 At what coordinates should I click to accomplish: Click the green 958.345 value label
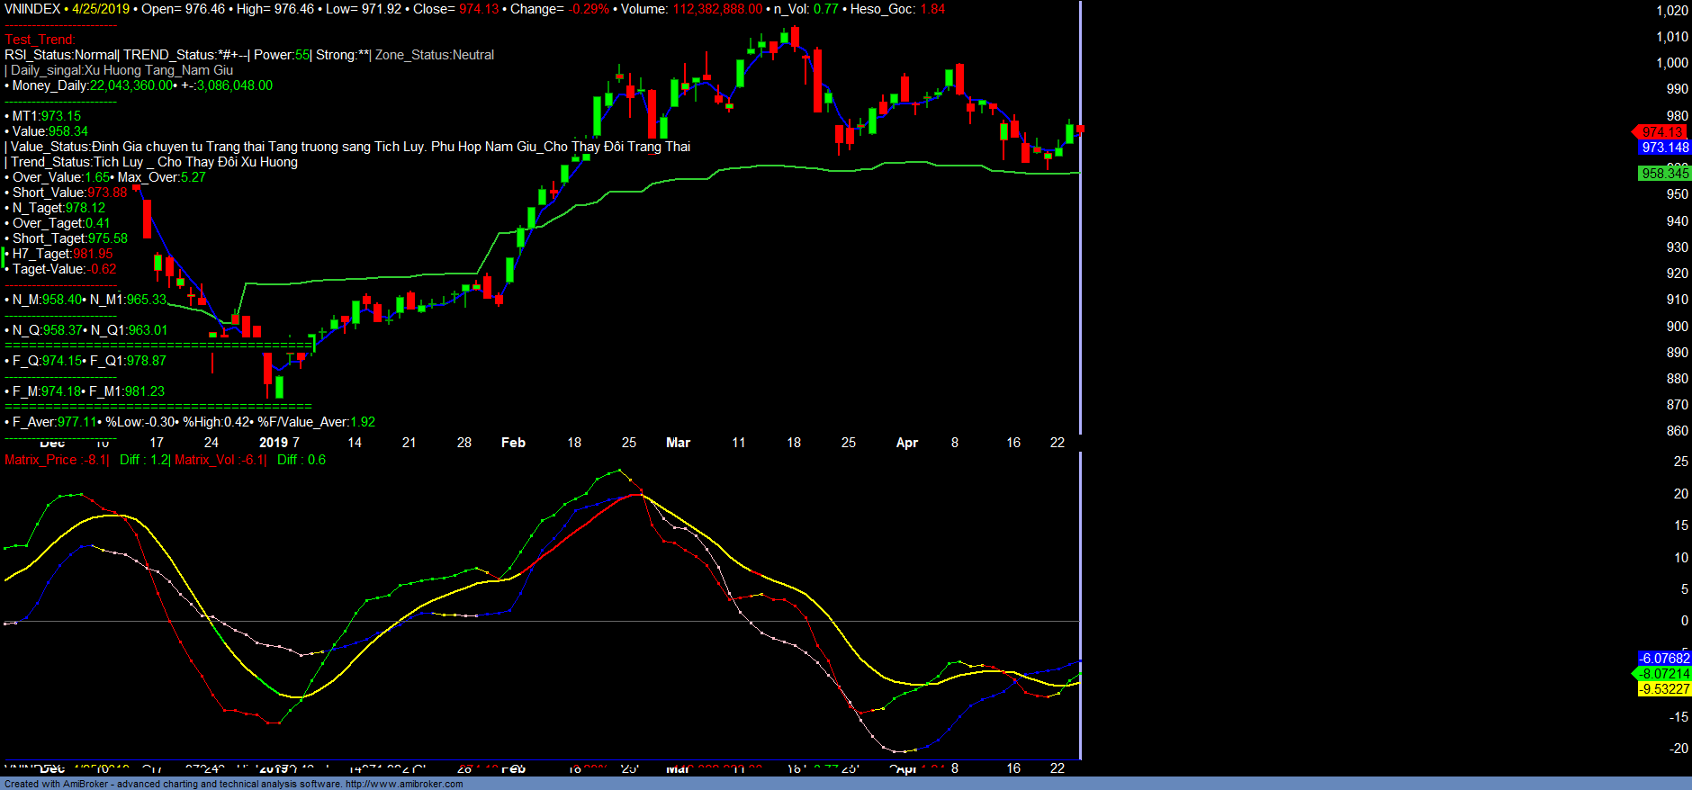tap(1663, 174)
